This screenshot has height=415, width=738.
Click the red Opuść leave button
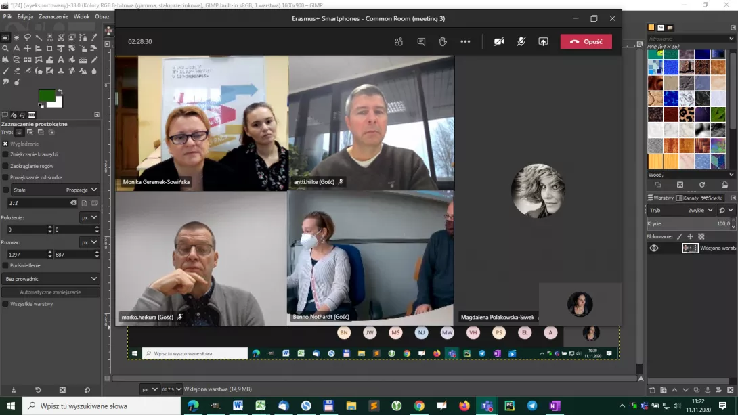(586, 42)
